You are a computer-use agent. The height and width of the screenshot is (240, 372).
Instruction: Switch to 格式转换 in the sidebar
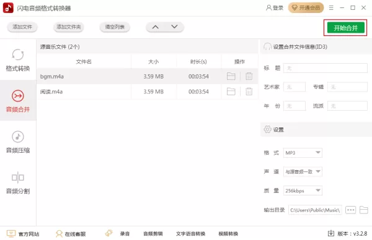(18, 60)
